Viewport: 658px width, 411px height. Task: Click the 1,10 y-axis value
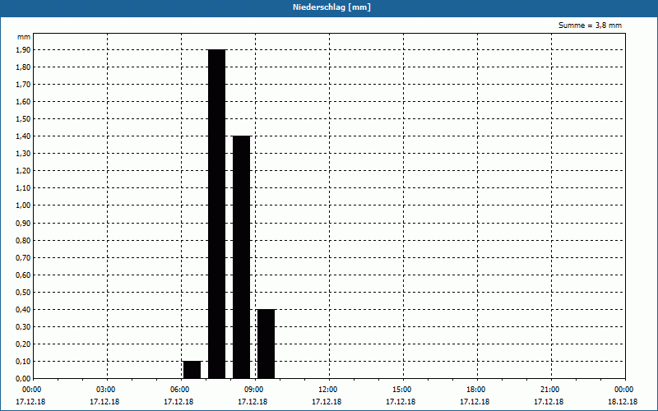24,188
